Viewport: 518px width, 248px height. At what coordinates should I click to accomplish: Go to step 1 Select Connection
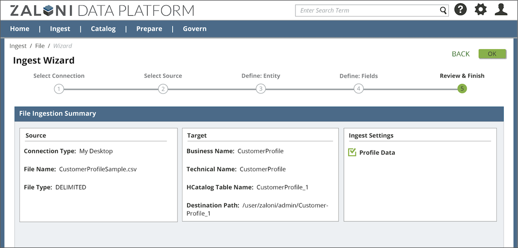coord(59,89)
